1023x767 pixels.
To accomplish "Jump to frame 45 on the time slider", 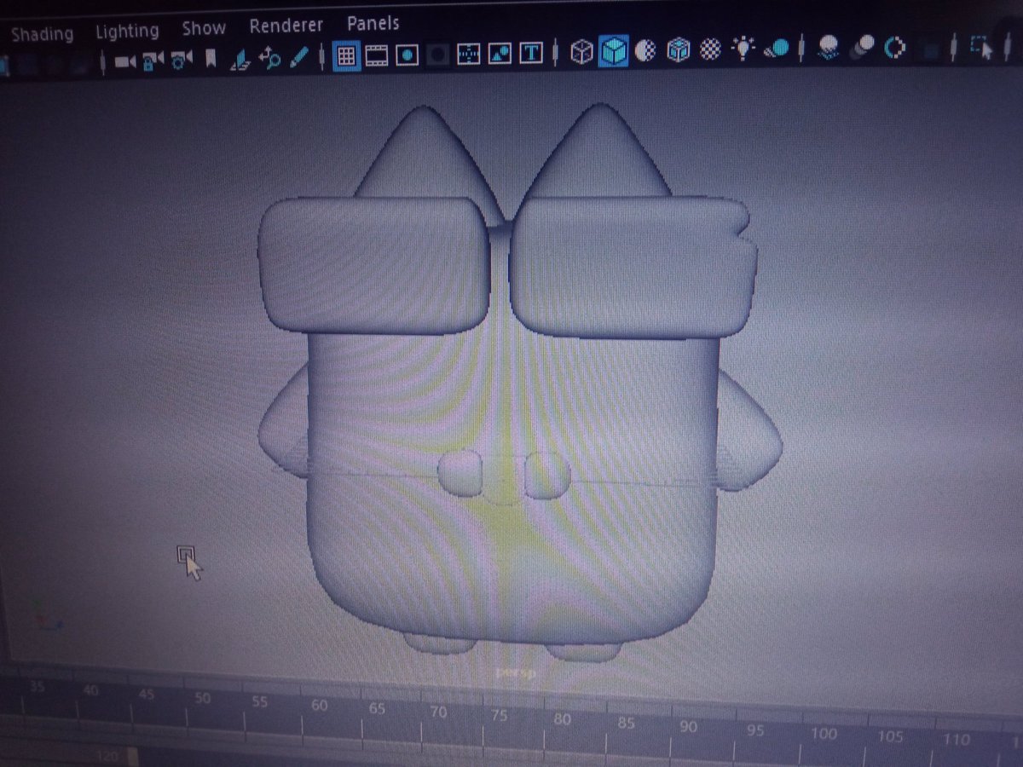I will (147, 695).
